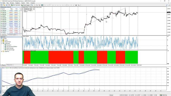Click the new chart toolbar icon
This screenshot has height=96, width=171.
tap(2, 5)
